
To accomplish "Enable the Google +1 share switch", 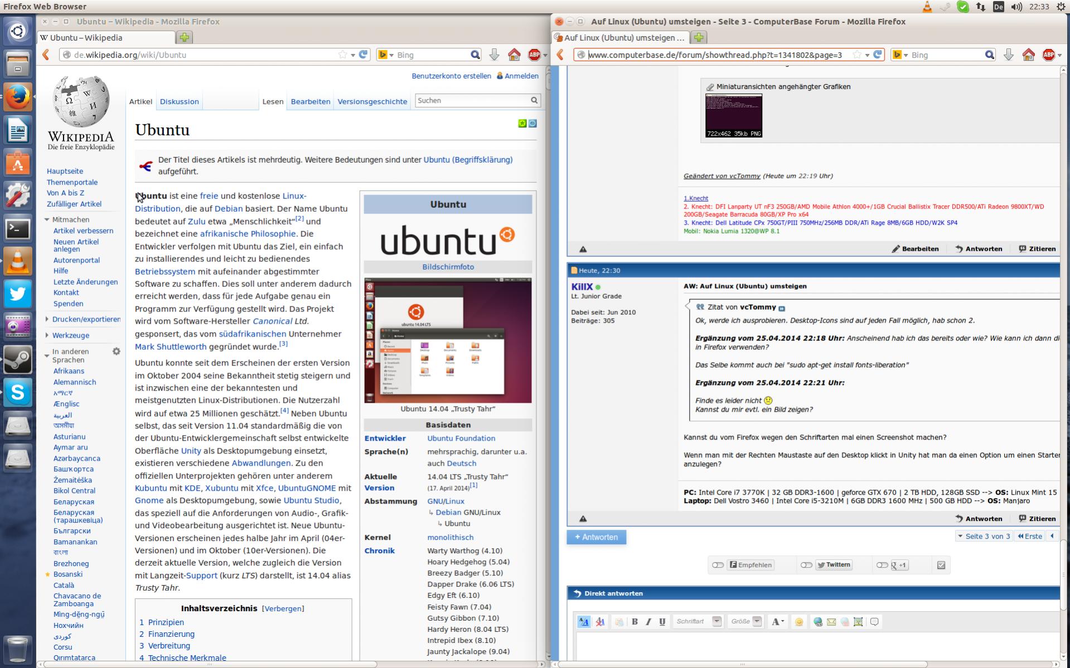I will click(882, 565).
